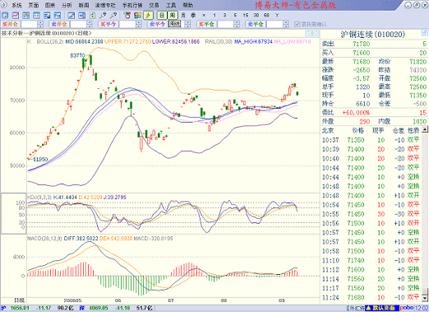Decrease the 卖平仓 quantity spinner
The height and width of the screenshot is (312, 429).
[x=286, y=26]
